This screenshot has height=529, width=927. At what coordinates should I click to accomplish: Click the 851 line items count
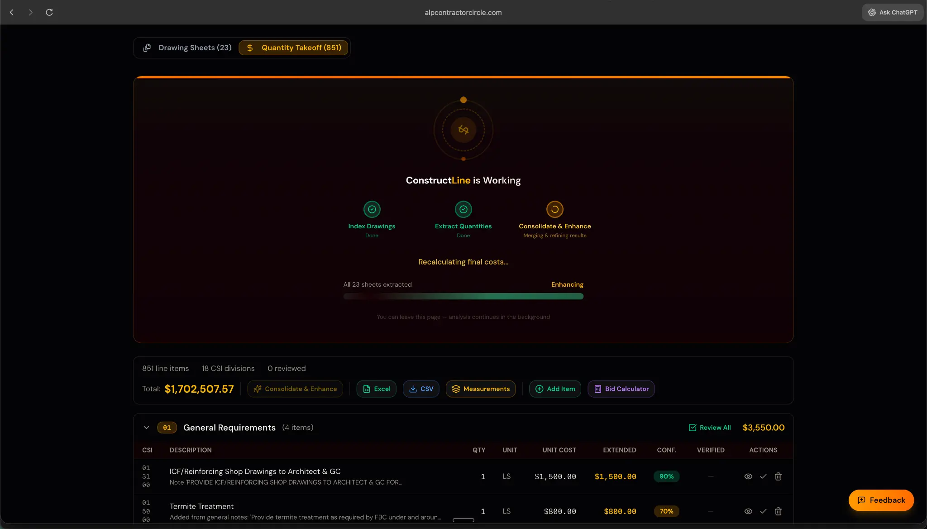pos(165,369)
